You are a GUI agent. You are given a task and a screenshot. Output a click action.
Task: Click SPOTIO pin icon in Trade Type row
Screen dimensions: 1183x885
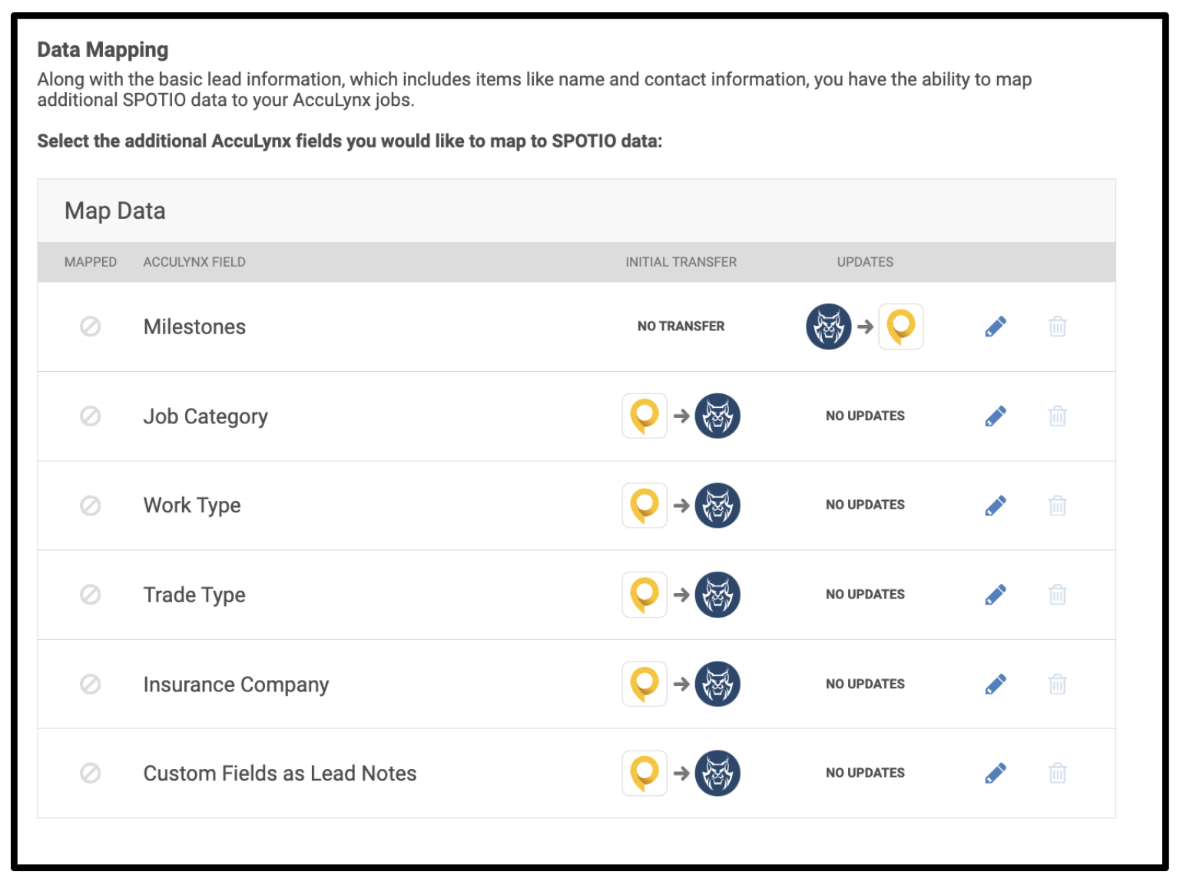click(x=645, y=595)
